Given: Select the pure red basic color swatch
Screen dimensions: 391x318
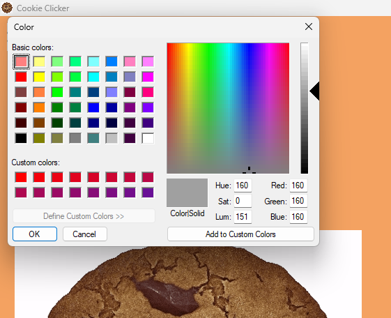Looking at the screenshot, I should click(21, 77).
